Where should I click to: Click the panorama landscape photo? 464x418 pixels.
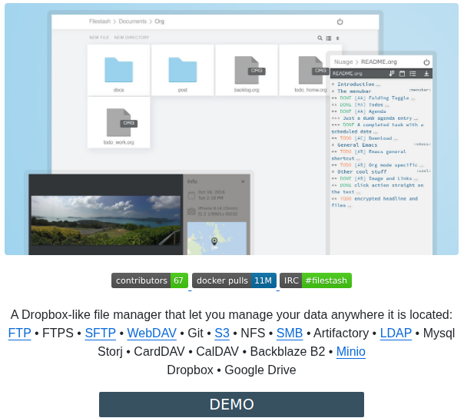click(106, 221)
